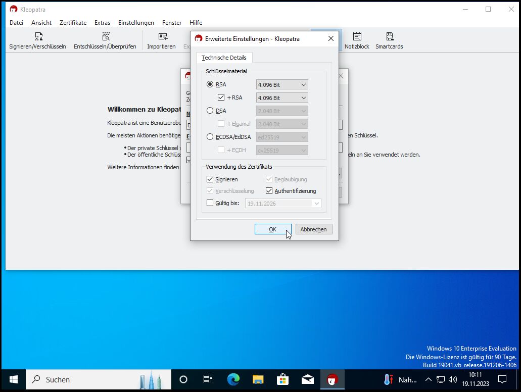Click the Kleopatra taskbar icon
Screen dimensions: 521x392
[332, 379]
